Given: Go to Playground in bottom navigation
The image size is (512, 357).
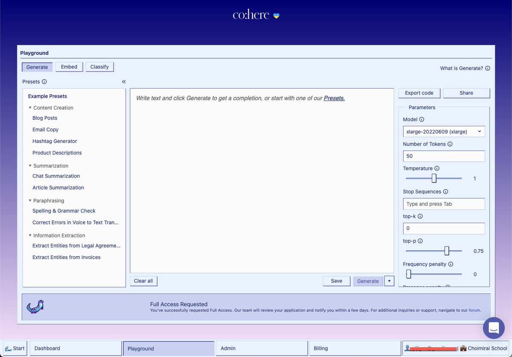Looking at the screenshot, I should [169, 348].
